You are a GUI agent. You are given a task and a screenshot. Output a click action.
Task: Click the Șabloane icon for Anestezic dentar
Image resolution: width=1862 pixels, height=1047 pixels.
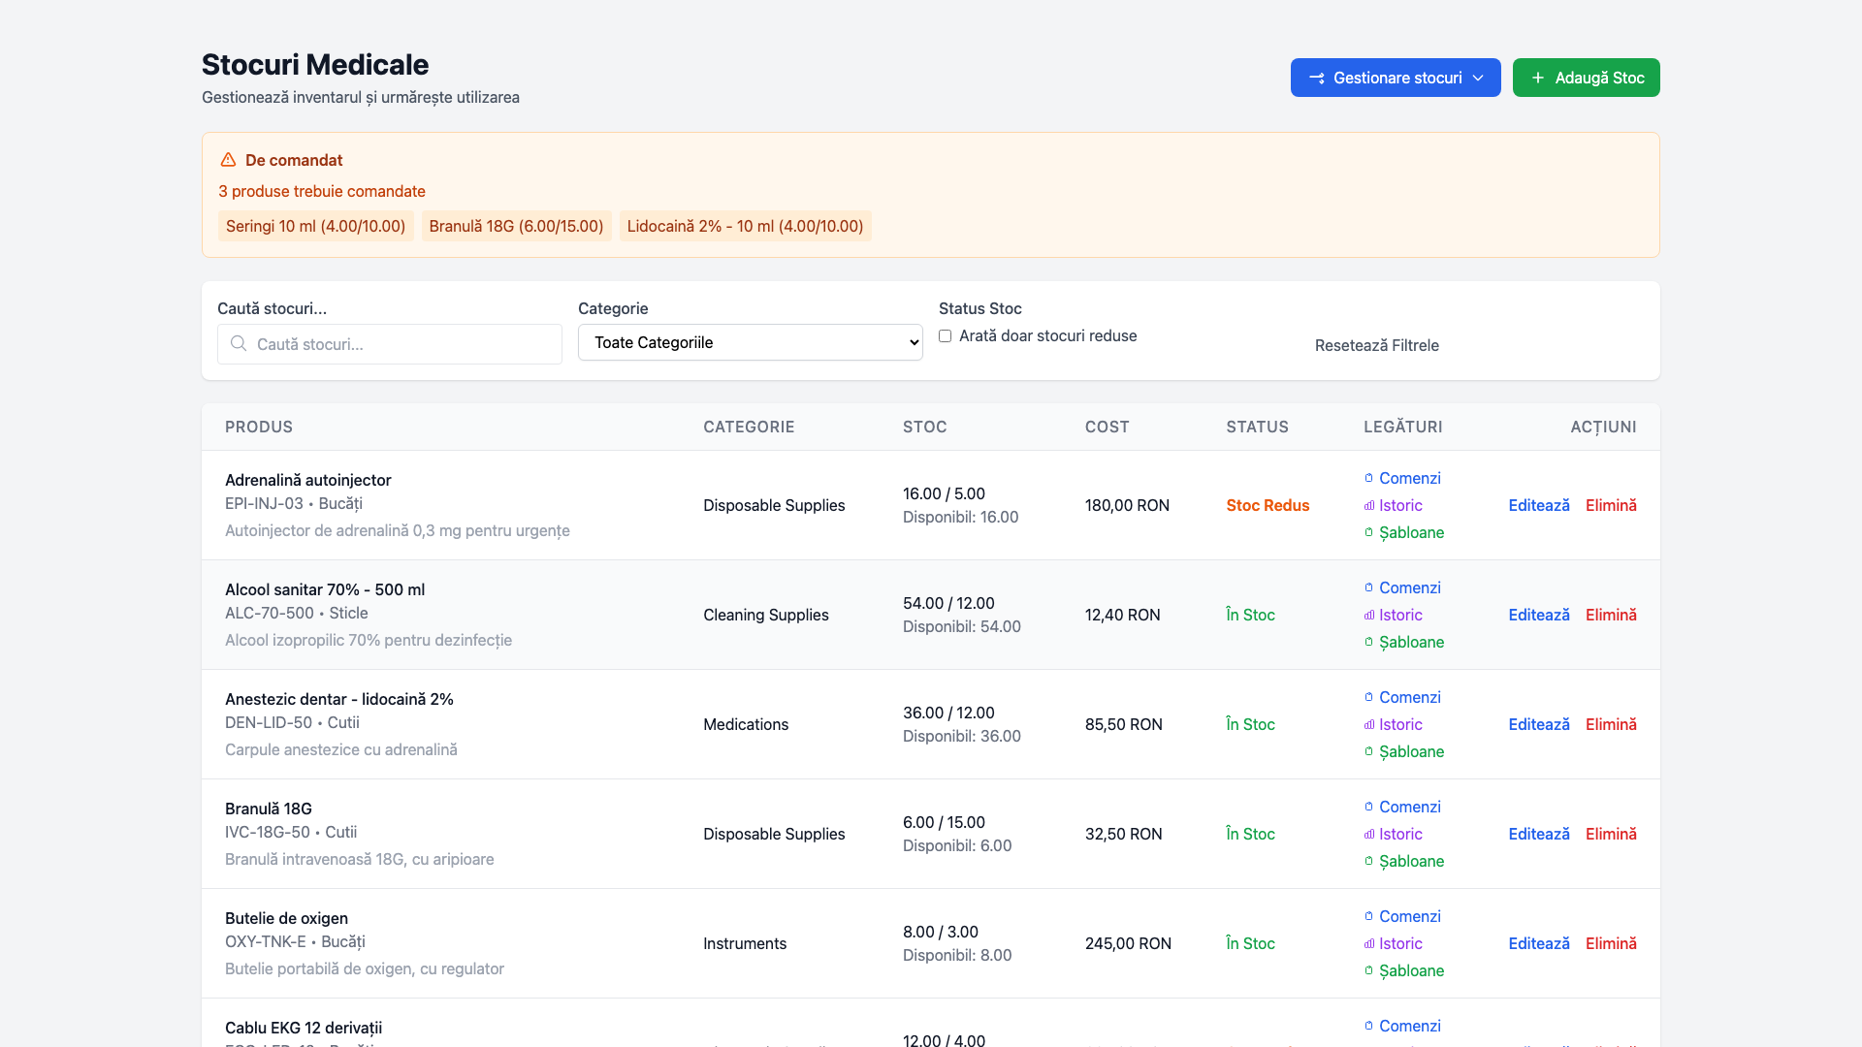(x=1369, y=751)
